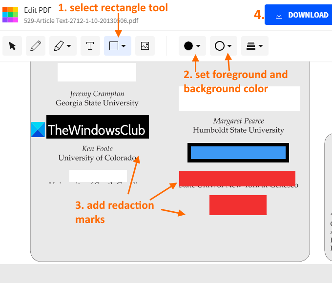This screenshot has height=283, width=332.
Task: Select white redaction box above Jeremy Crampton
Action: pyautogui.click(x=97, y=72)
